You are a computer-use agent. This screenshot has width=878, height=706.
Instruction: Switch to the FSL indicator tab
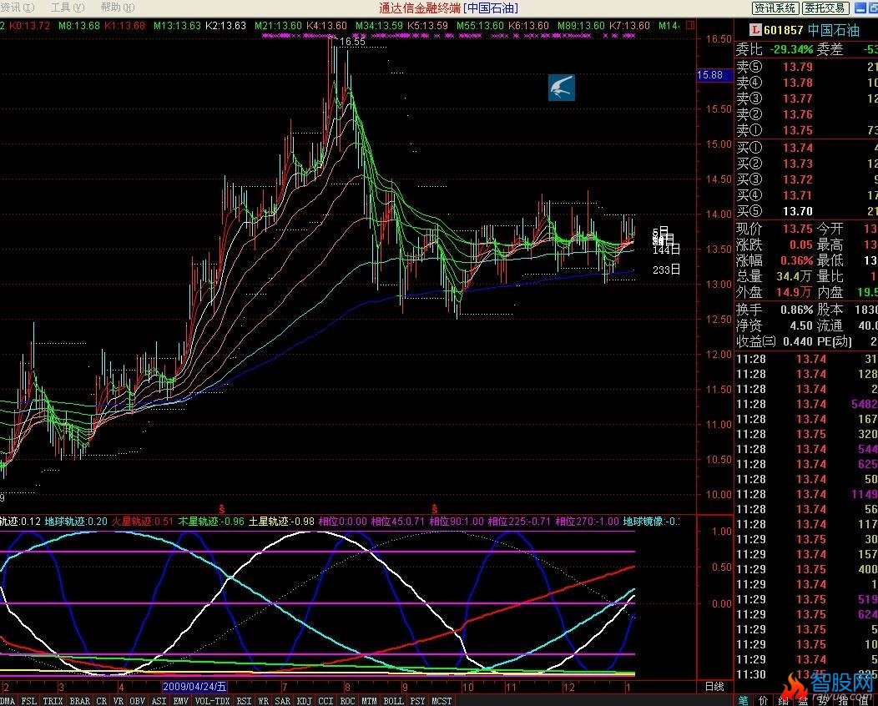(x=28, y=700)
